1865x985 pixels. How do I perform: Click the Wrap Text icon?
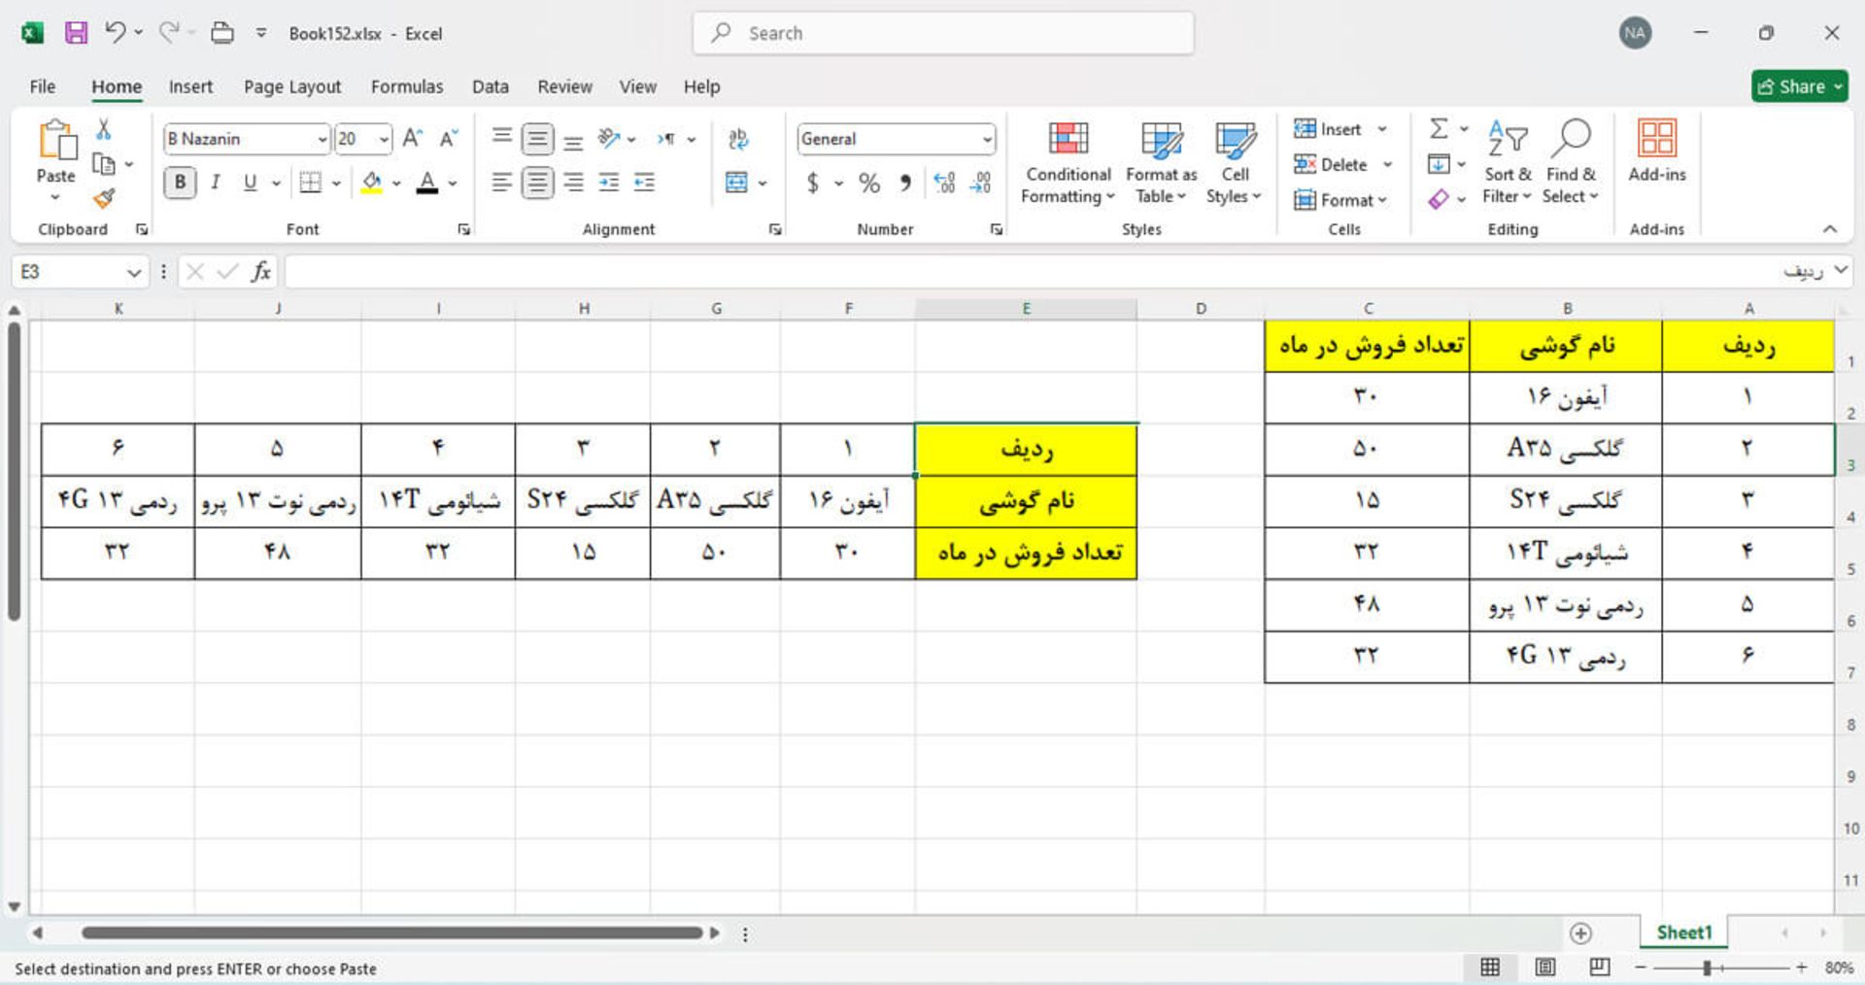(738, 139)
